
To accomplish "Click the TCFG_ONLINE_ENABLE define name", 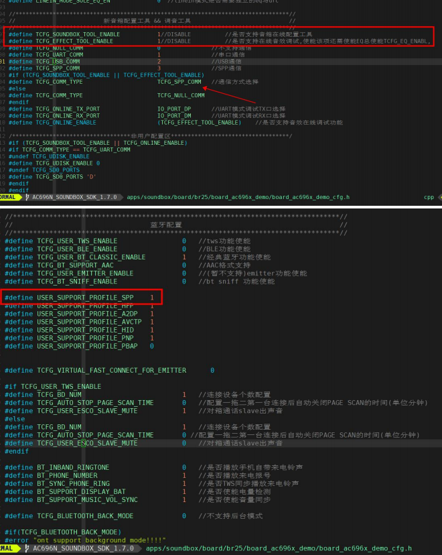I will pyautogui.click(x=66, y=123).
